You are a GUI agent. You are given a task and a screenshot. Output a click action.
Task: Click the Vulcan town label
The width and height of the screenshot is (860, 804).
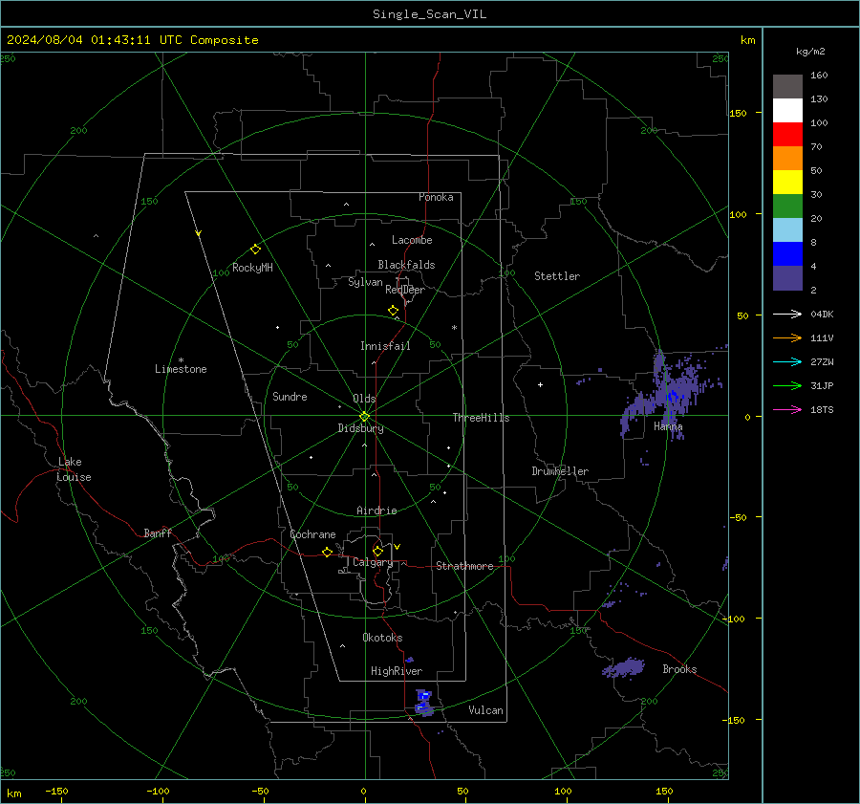pyautogui.click(x=485, y=710)
